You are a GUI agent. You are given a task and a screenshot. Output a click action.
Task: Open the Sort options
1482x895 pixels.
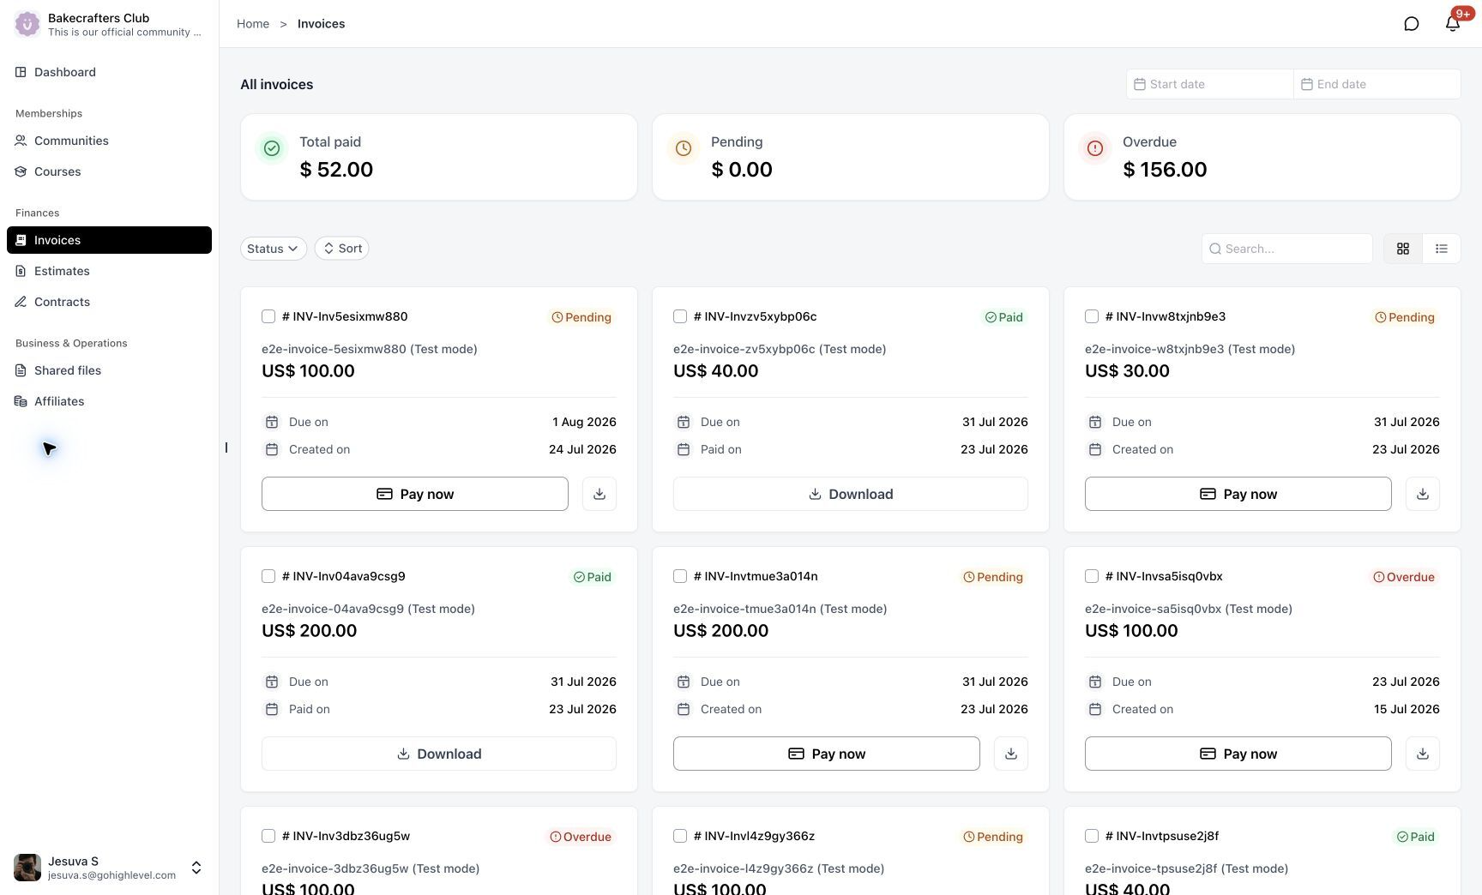click(341, 249)
